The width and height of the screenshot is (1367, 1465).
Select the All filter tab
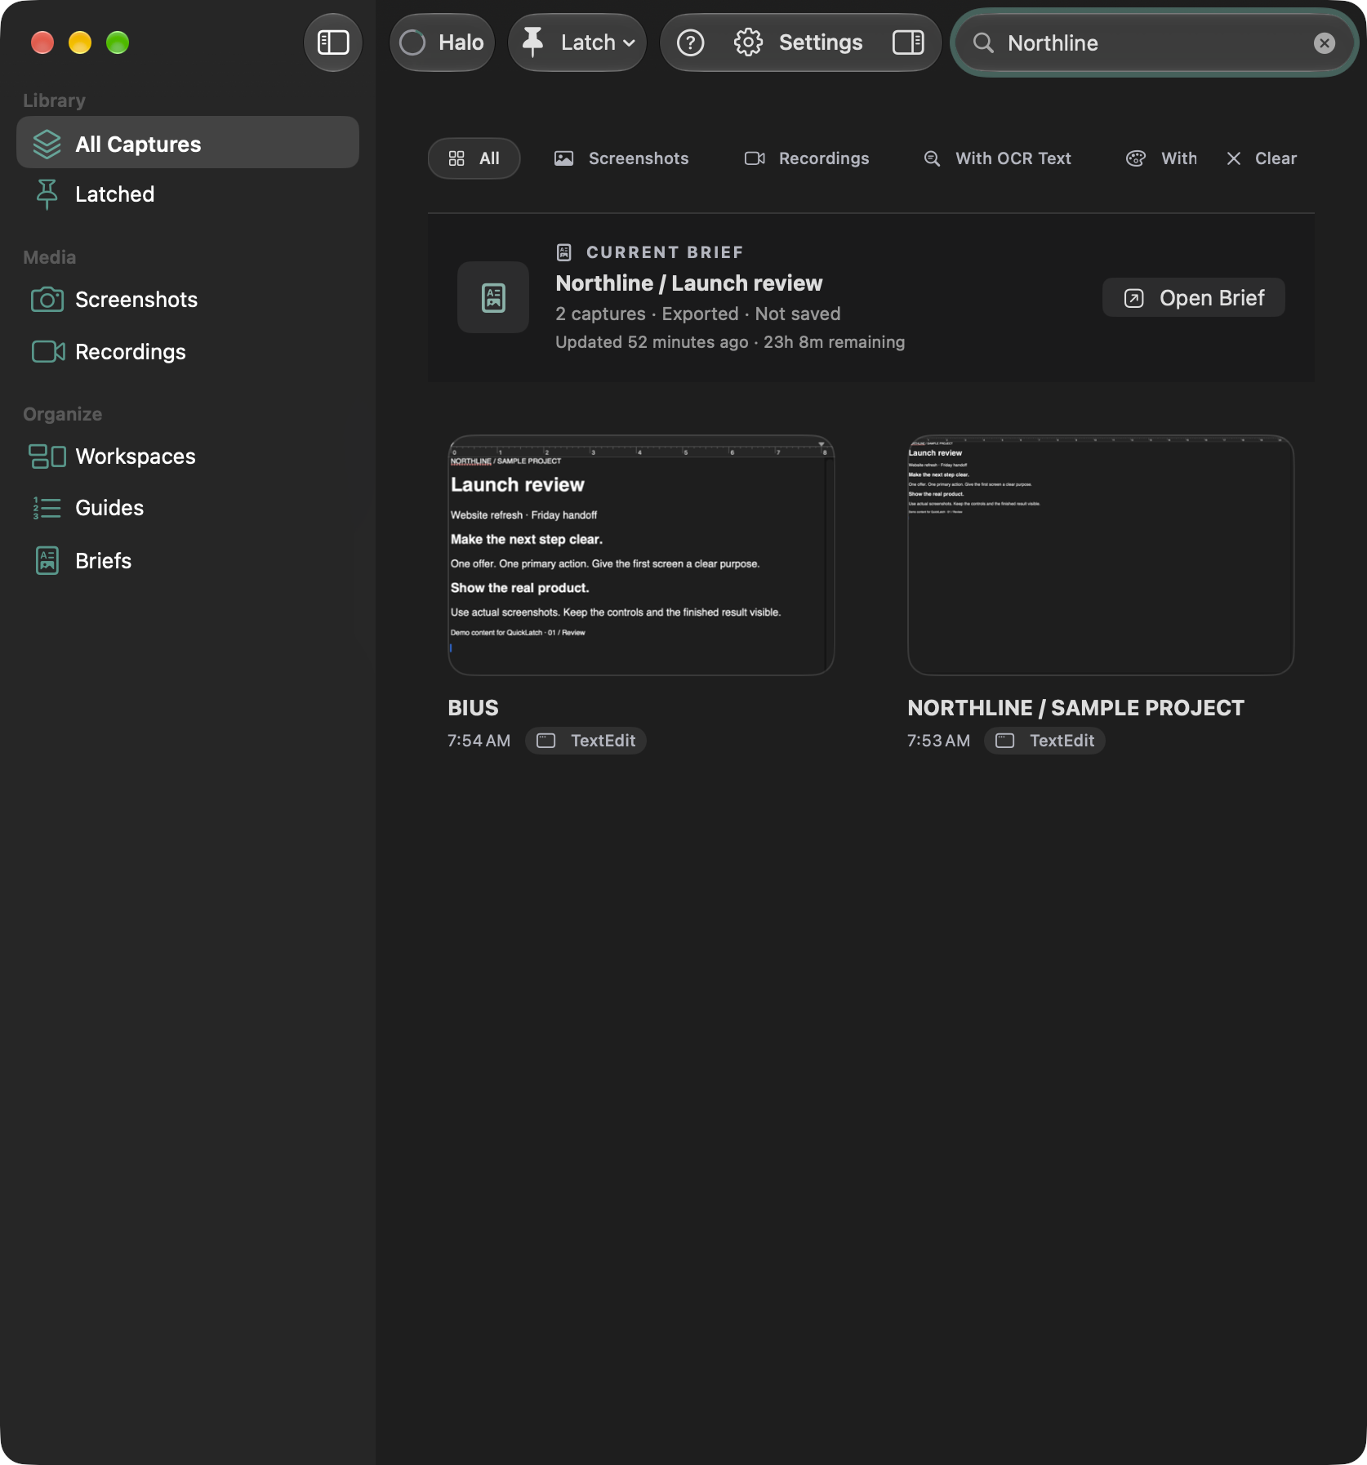[x=474, y=158]
